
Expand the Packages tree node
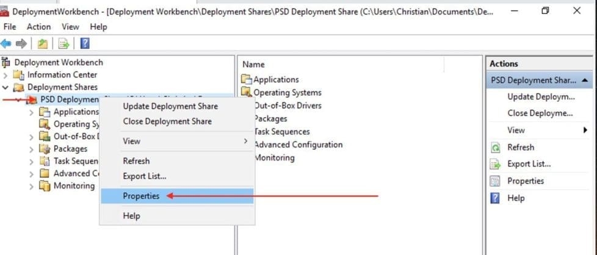point(31,149)
